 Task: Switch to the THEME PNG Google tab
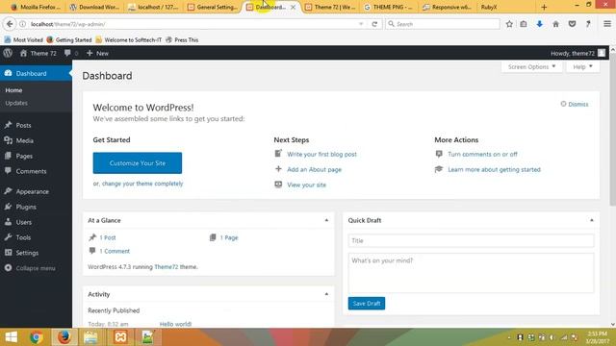pyautogui.click(x=389, y=7)
